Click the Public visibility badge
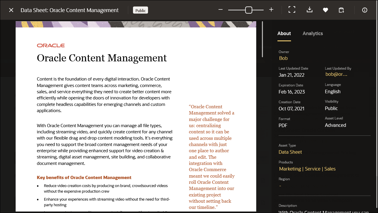Viewport: 378px width, 213px height. tap(140, 10)
